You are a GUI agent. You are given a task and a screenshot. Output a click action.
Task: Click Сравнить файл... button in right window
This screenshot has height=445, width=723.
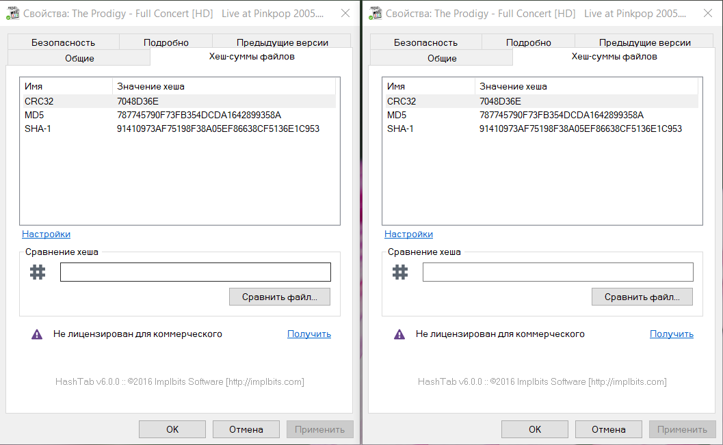(x=642, y=297)
